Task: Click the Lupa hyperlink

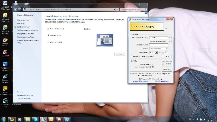Action: point(82,22)
